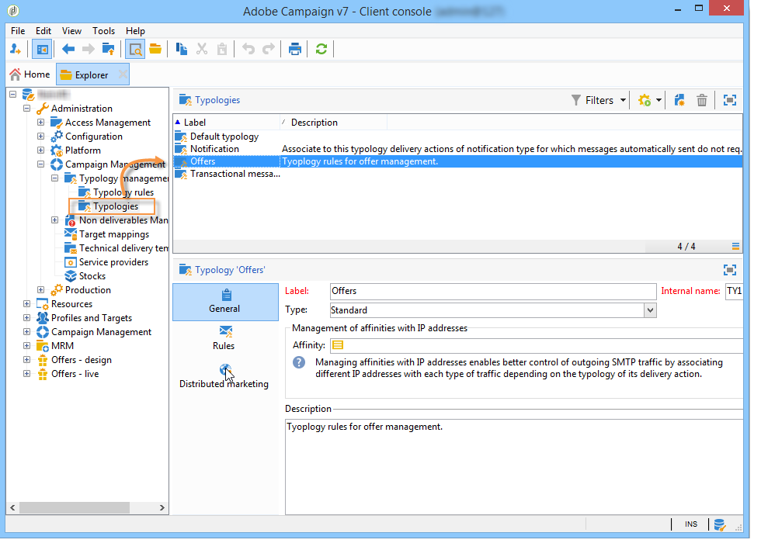Click in the Label input field
Viewport: 761px width, 550px height.
point(493,291)
